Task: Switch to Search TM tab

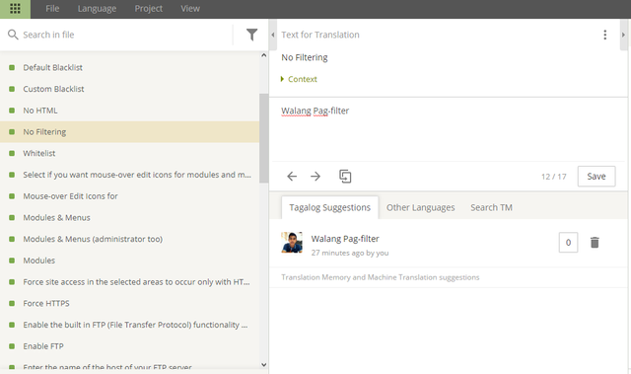Action: (x=491, y=207)
